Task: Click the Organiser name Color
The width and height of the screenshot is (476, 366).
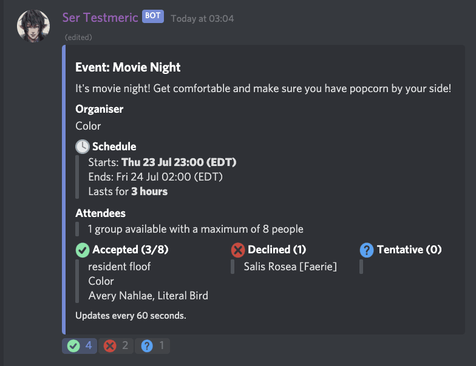Action: tap(88, 126)
